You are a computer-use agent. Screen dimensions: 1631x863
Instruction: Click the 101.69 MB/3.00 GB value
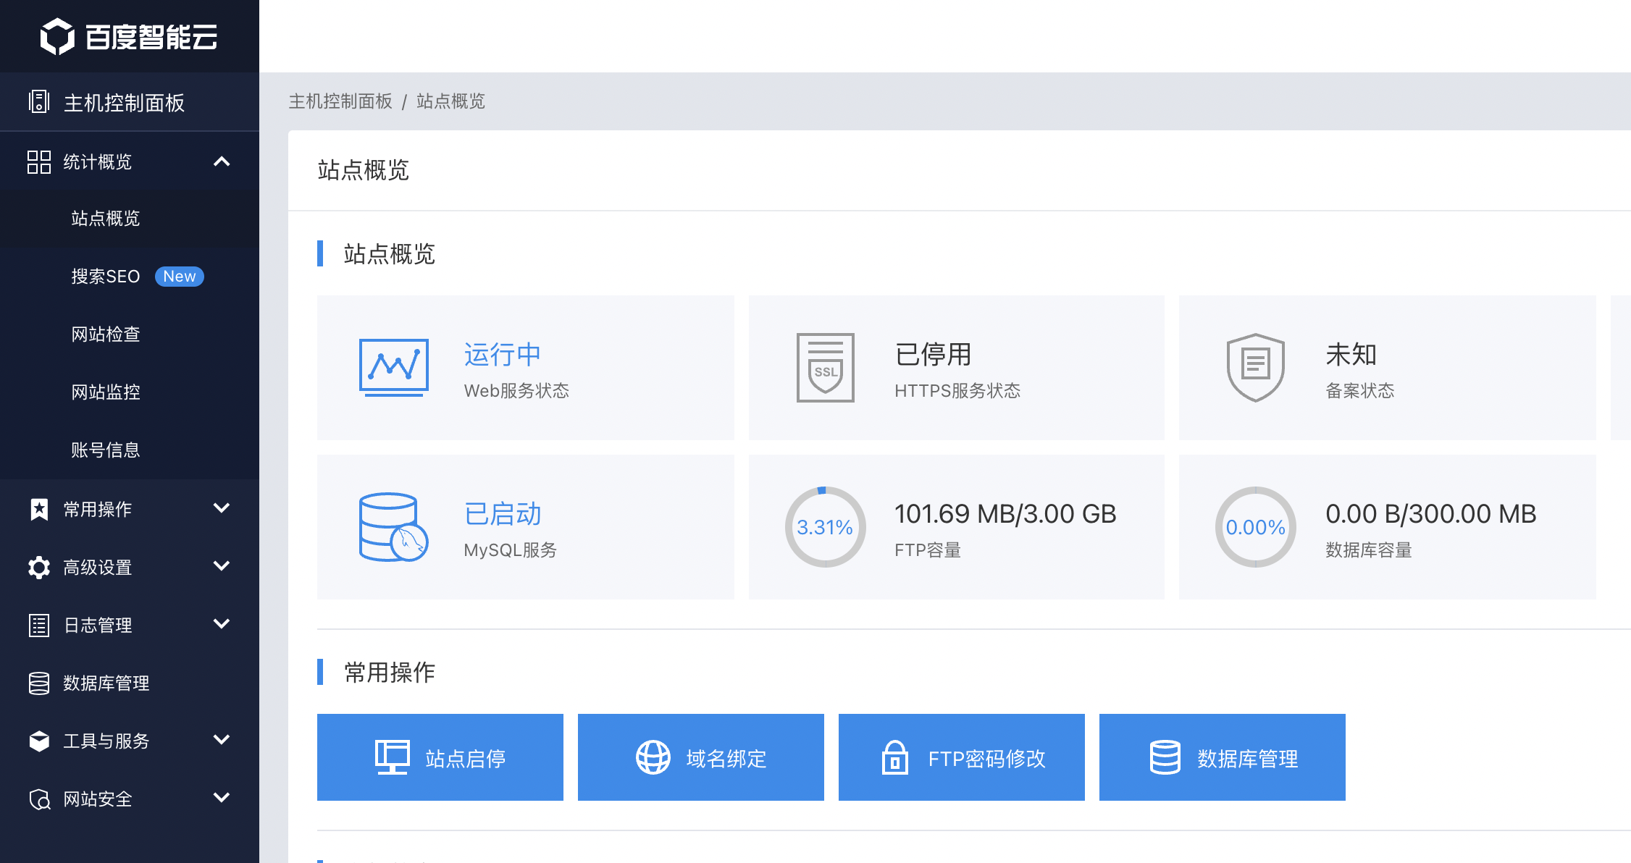coord(1005,514)
